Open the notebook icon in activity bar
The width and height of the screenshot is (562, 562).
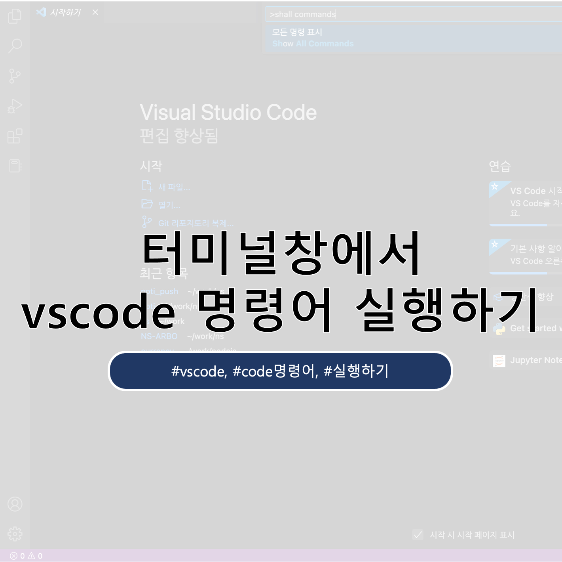[x=15, y=166]
